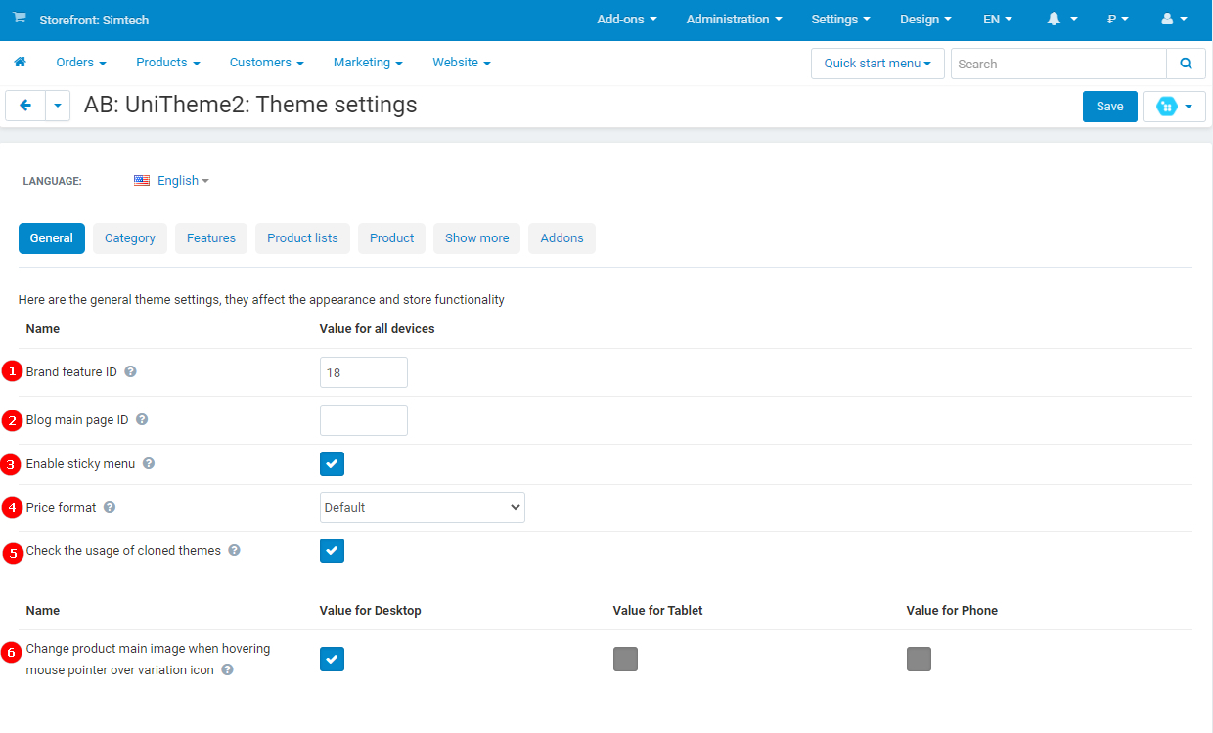The image size is (1213, 733).
Task: Show help for Blog main page ID
Action: [x=142, y=420]
